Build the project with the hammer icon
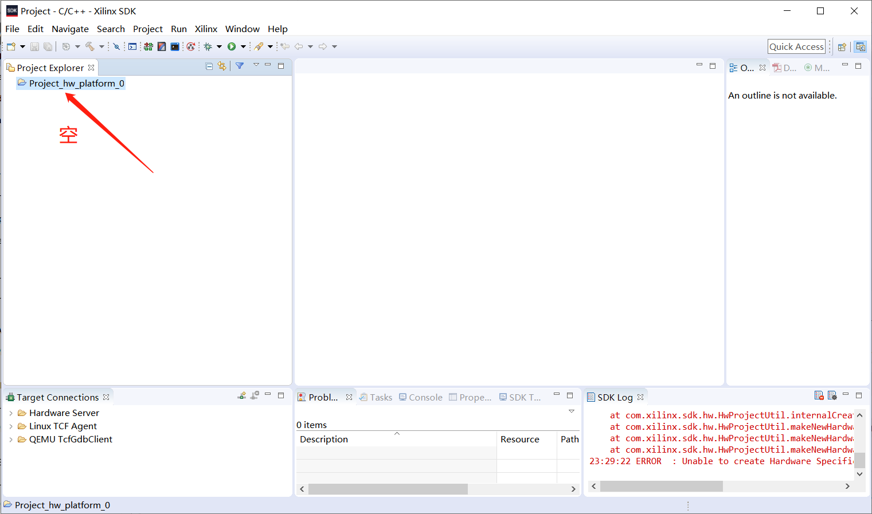This screenshot has width=872, height=514. (91, 46)
